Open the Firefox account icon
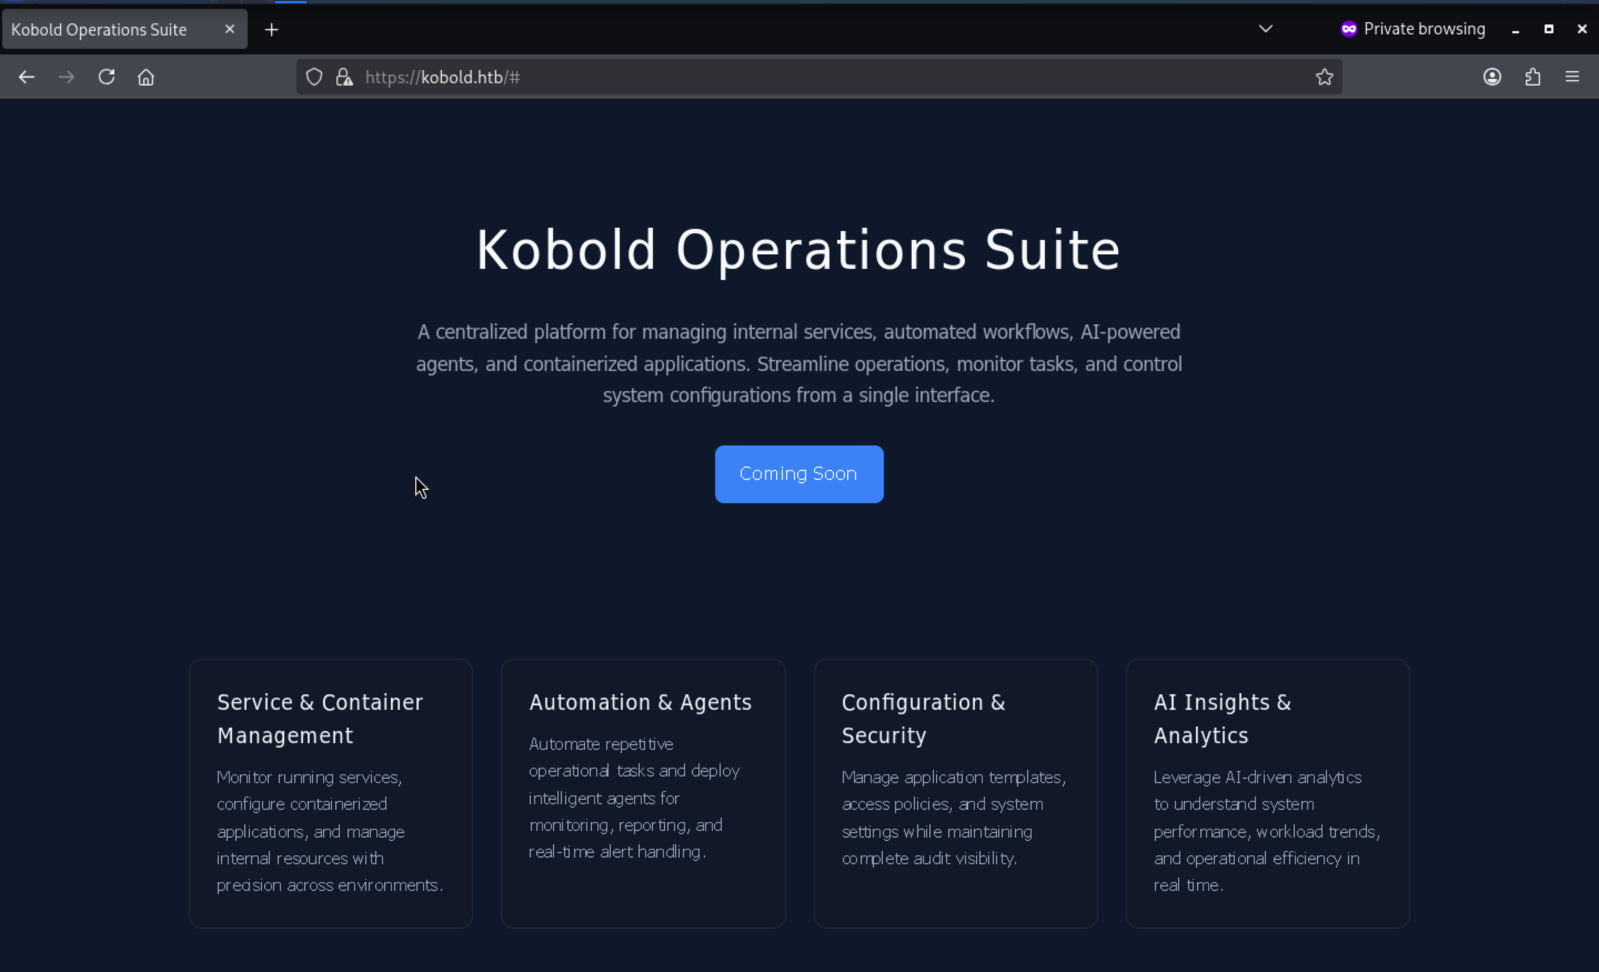1599x972 pixels. (1492, 77)
